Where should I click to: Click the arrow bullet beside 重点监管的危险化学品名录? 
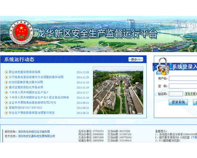pos(6,87)
